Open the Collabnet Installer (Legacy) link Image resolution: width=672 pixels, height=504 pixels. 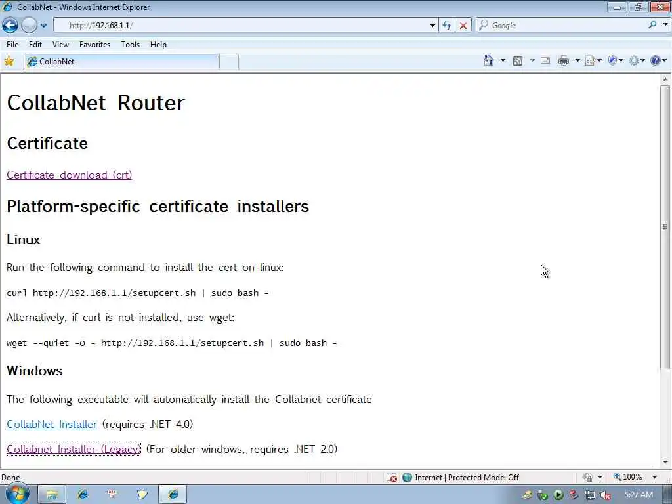pos(73,449)
